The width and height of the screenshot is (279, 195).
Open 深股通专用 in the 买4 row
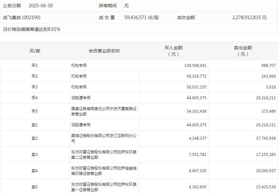click(81, 98)
